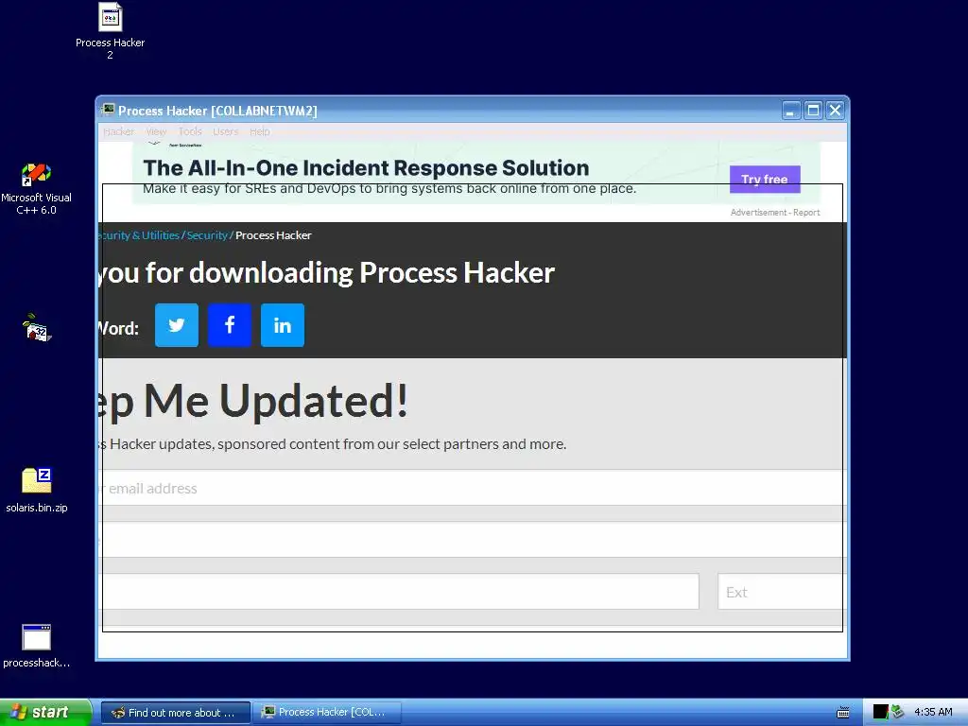968x726 pixels.
Task: Open the Hacker menu
Action: [118, 131]
